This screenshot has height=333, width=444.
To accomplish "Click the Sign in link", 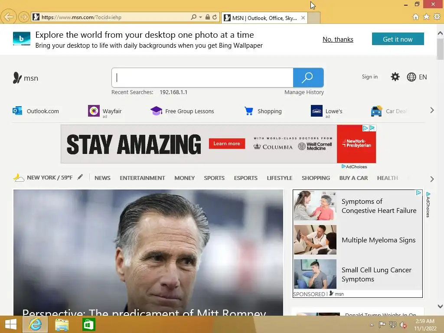I will 369,77.
